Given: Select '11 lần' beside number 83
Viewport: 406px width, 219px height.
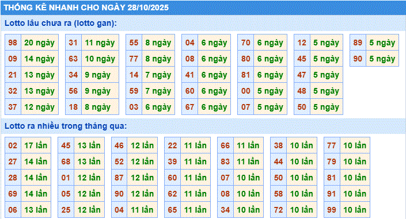Looking at the screenshot, I should tap(248, 162).
